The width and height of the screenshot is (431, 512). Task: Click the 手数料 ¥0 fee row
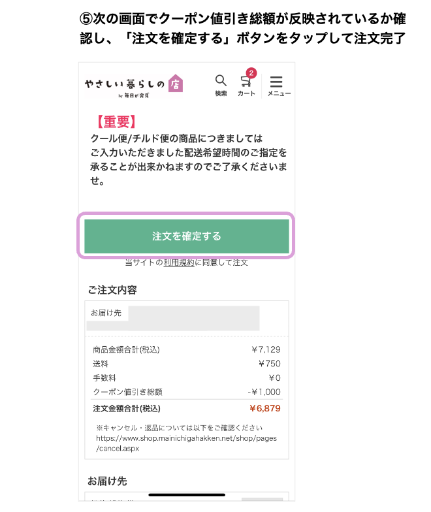pos(186,378)
